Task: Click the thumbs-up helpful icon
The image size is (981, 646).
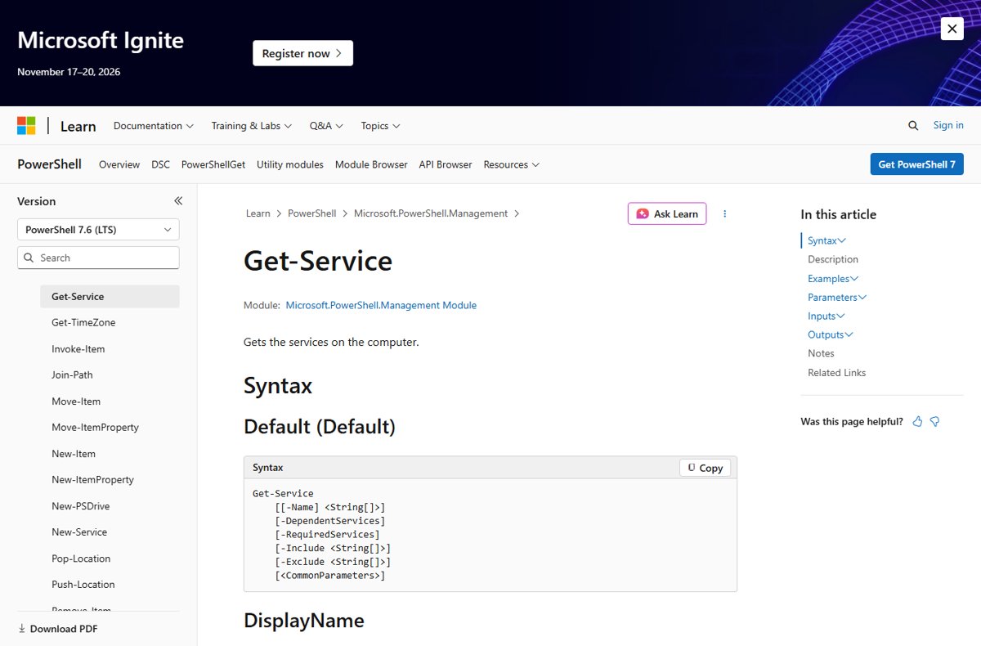Action: [x=917, y=422]
